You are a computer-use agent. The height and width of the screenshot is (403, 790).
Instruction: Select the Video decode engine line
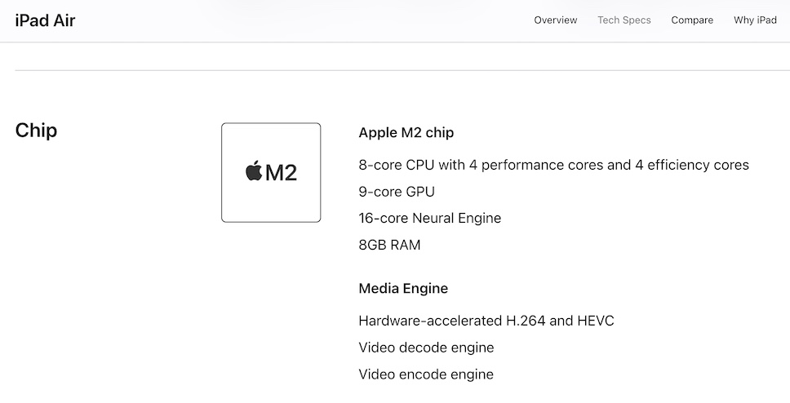pyautogui.click(x=426, y=348)
